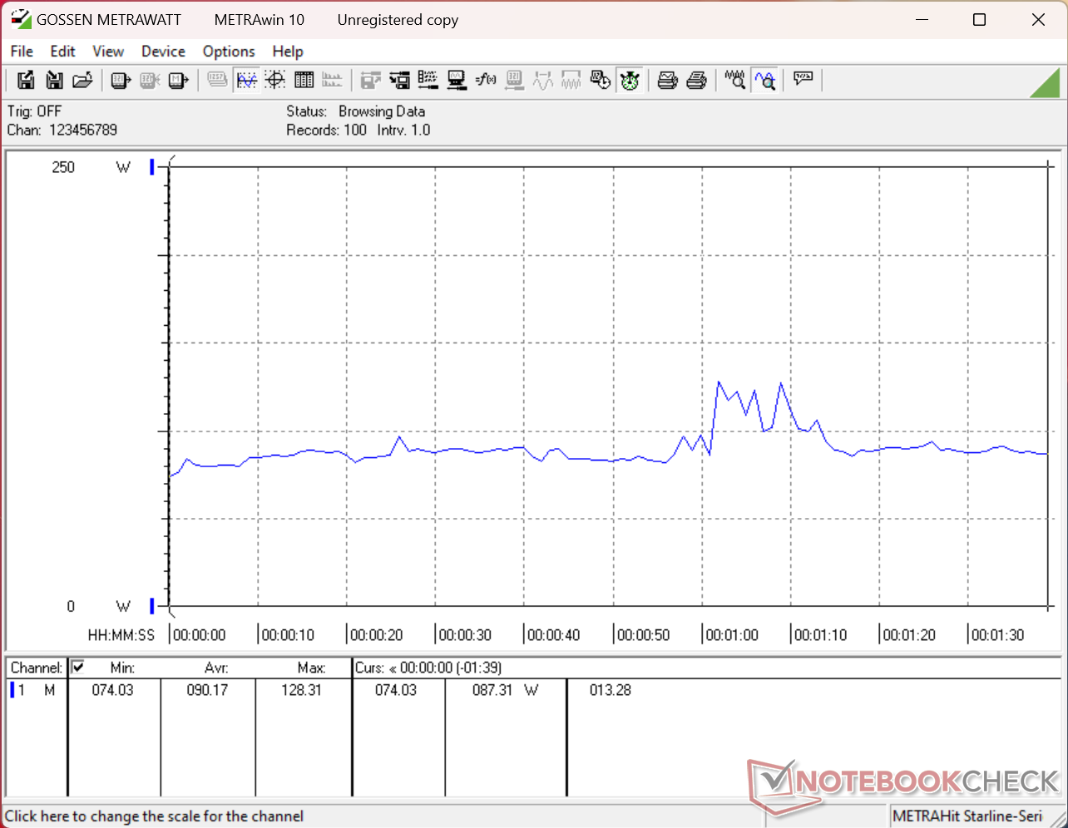Show the data table view icon
The height and width of the screenshot is (828, 1068).
pyautogui.click(x=304, y=81)
